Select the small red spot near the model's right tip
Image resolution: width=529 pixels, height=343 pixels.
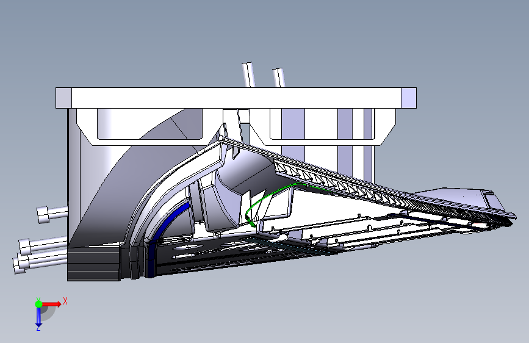click(x=477, y=225)
